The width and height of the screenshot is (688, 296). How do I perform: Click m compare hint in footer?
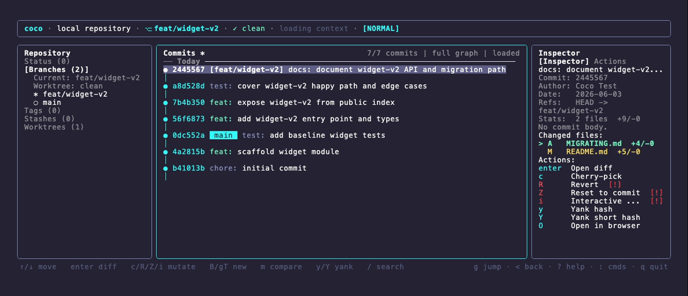point(281,267)
